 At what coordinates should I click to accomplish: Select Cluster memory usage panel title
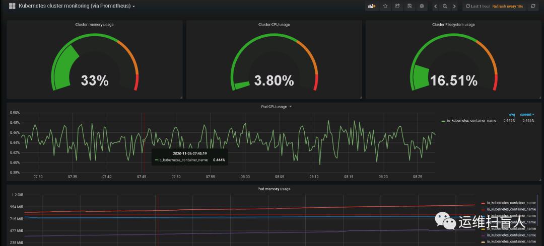[x=94, y=25]
